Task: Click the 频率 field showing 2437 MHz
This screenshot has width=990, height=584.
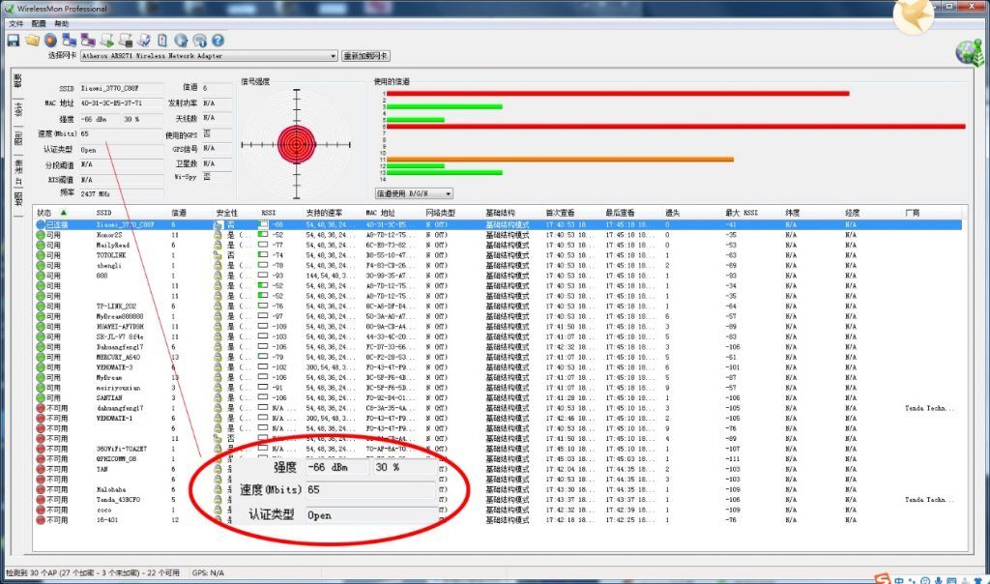Action: click(121, 193)
